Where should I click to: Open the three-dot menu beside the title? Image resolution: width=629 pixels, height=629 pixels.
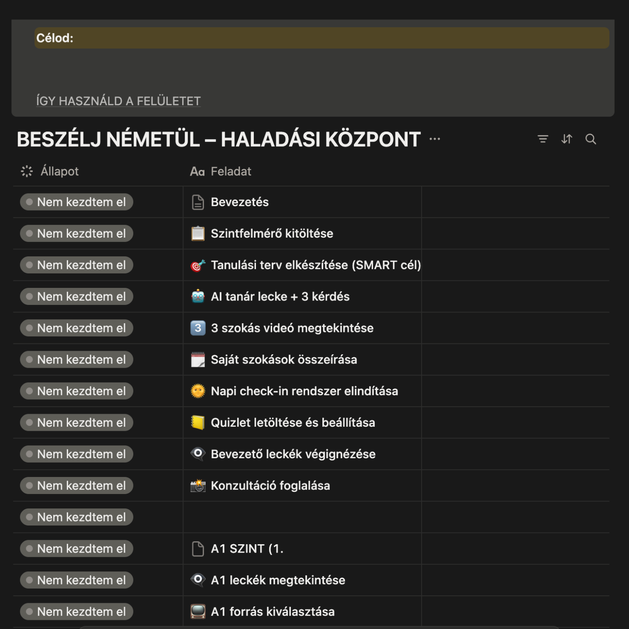[435, 139]
